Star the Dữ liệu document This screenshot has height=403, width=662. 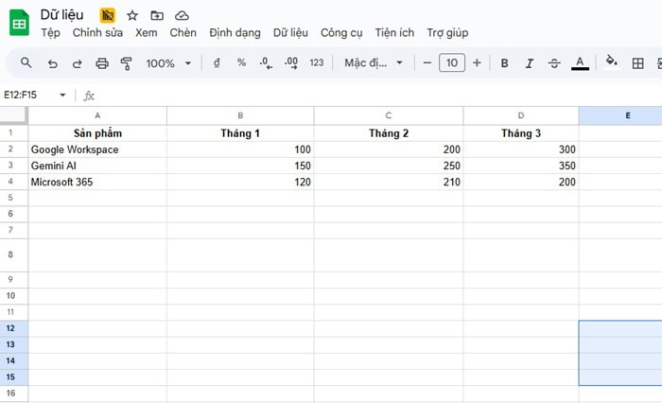132,16
